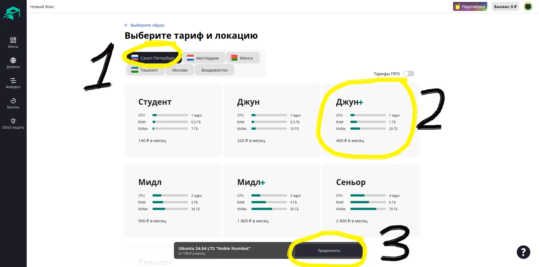
Task: Toggle the Тарифы ПРО switch
Action: pos(409,74)
